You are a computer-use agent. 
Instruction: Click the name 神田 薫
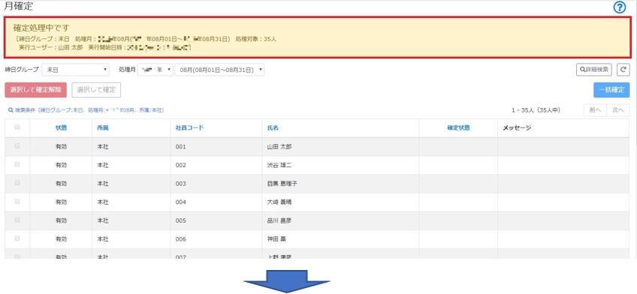point(276,239)
